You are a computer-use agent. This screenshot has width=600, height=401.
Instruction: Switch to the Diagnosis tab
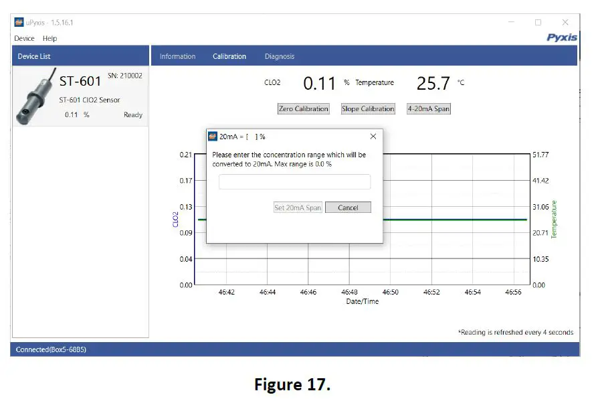279,56
